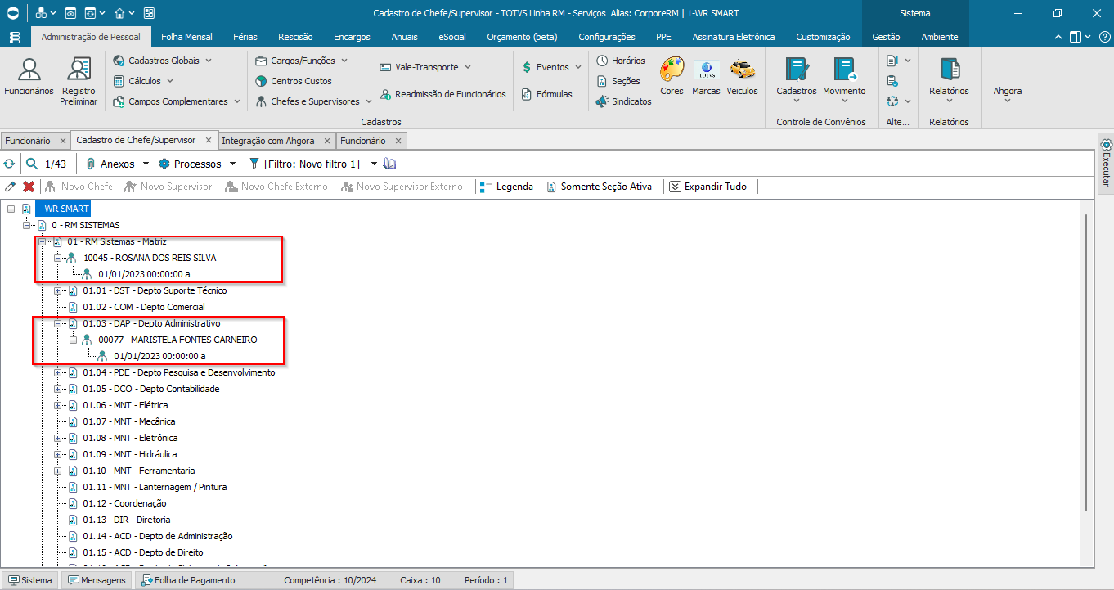The width and height of the screenshot is (1114, 590).
Task: Open Fórmulas in the ribbon
Action: pyautogui.click(x=547, y=94)
